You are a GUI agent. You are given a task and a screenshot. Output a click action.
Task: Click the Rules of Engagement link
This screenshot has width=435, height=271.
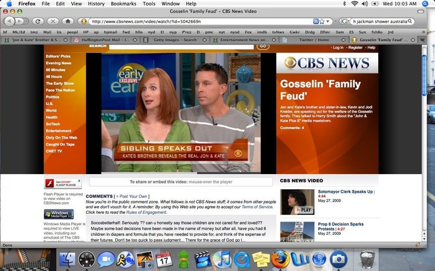click(146, 213)
